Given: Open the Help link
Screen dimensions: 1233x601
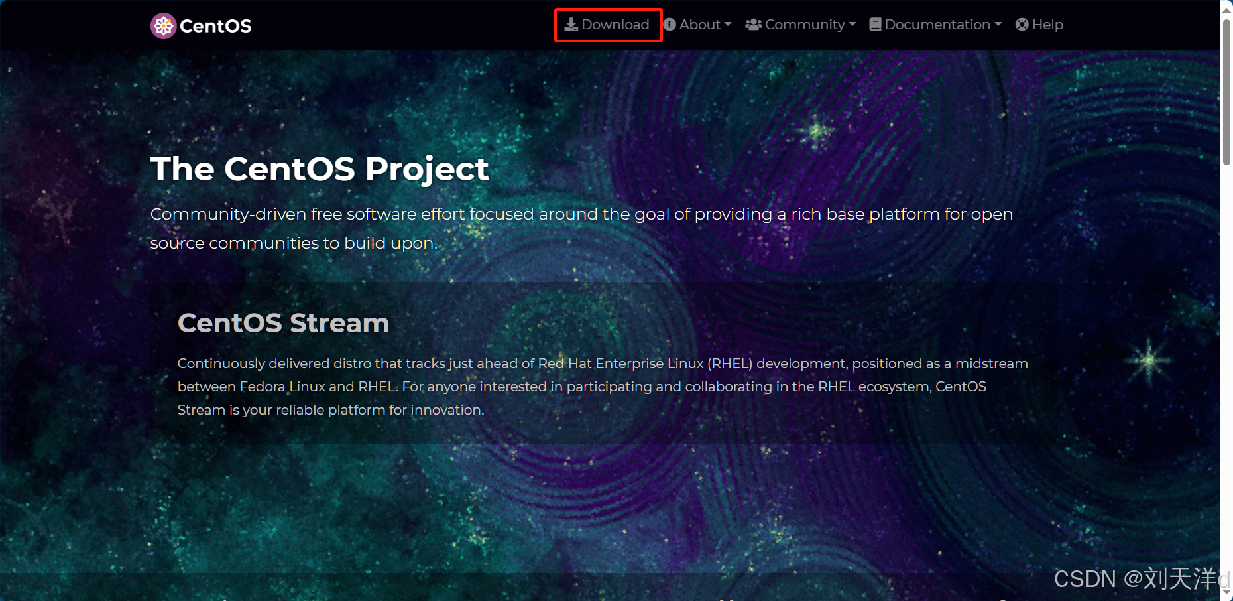Looking at the screenshot, I should [x=1039, y=25].
